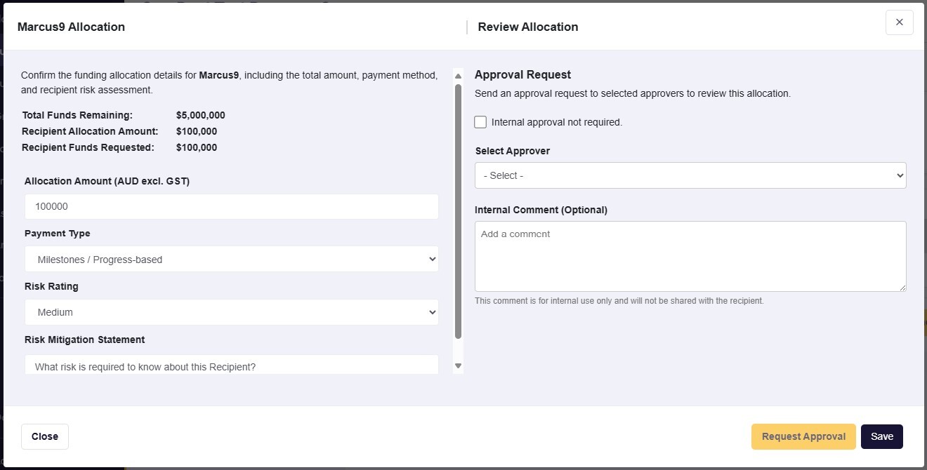Click the Marcus9 Allocation panel header
Viewport: 927px width, 470px height.
coord(70,27)
